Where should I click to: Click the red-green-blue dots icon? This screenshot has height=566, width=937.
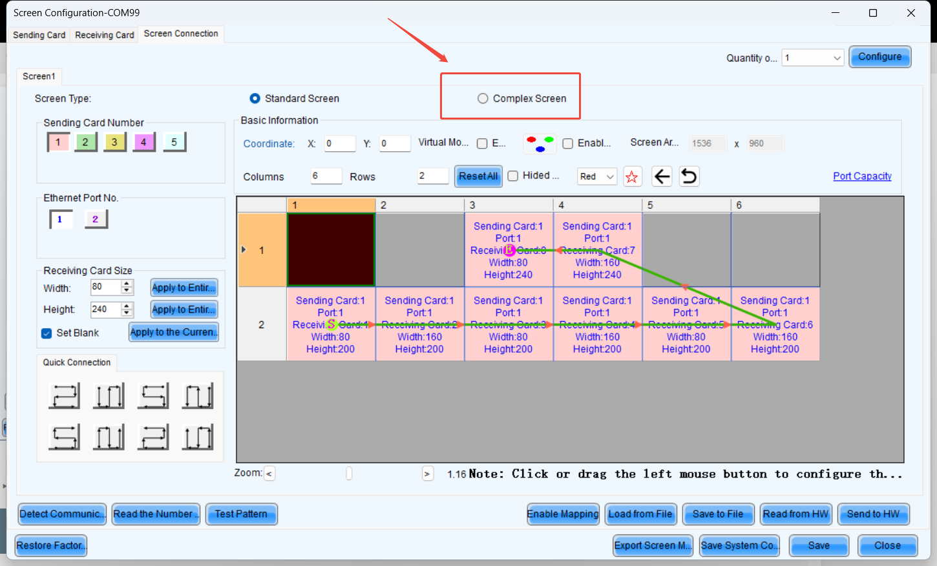(x=540, y=143)
